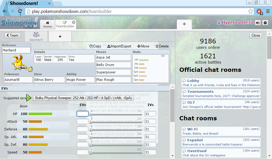Open the Huge Power ability field
The height and width of the screenshot is (159, 272).
[x=80, y=79]
